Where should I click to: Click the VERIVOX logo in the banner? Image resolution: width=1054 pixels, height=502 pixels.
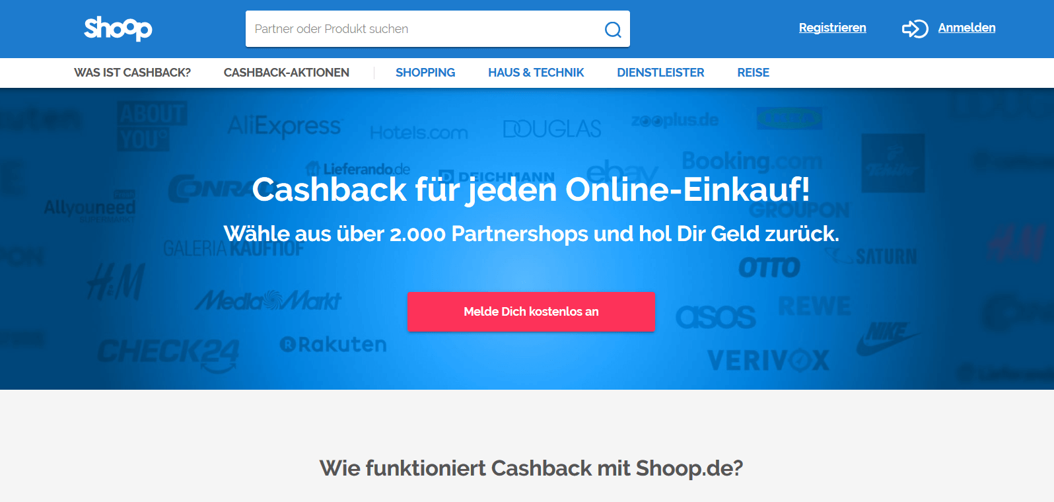pyautogui.click(x=768, y=361)
